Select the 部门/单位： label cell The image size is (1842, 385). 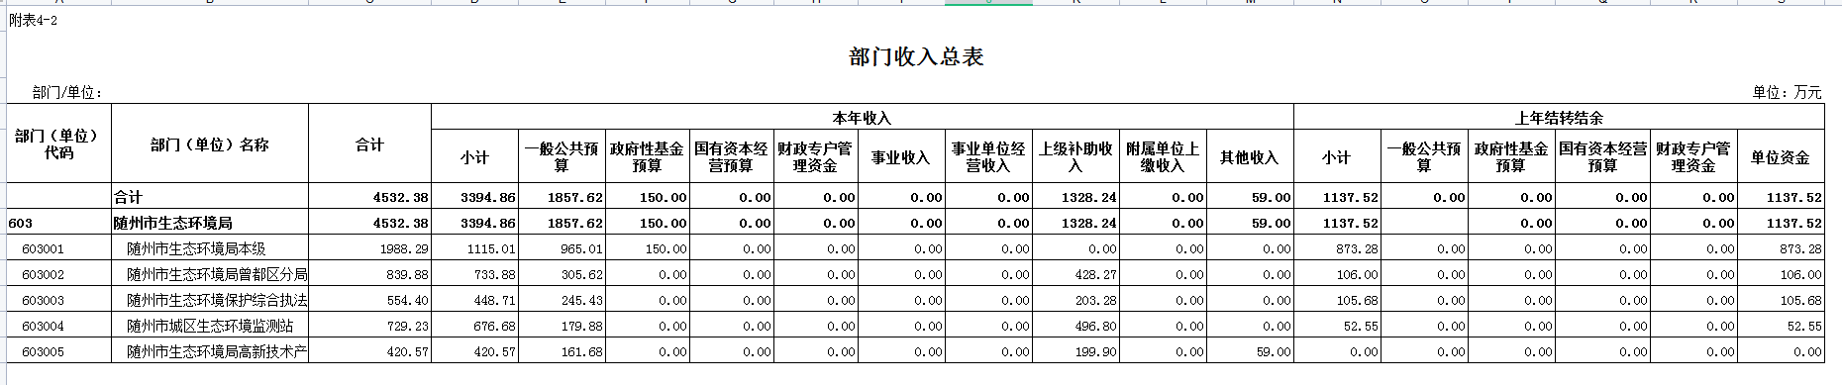[x=68, y=92]
